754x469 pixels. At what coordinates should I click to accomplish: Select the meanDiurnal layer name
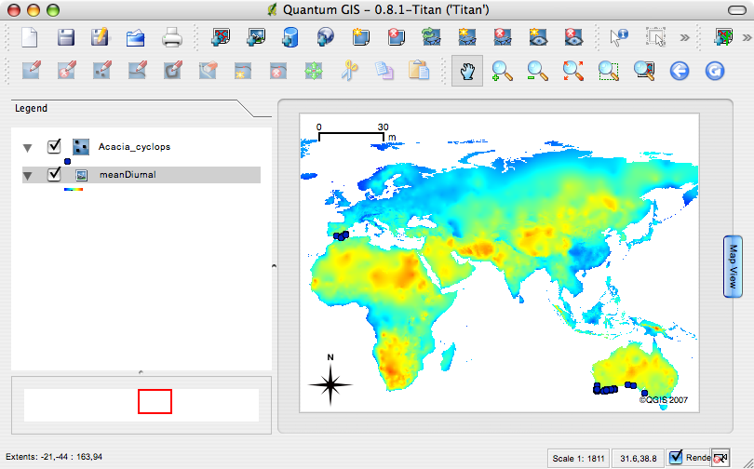click(128, 174)
